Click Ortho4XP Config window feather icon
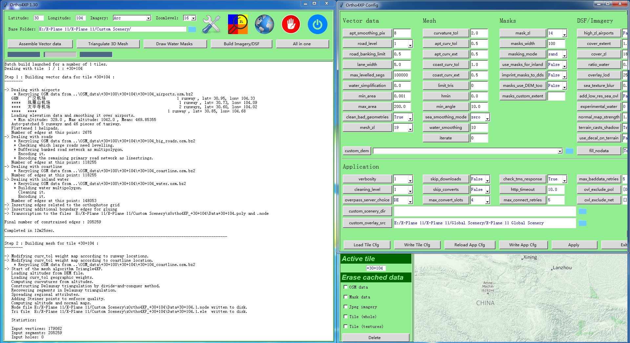This screenshot has width=630, height=343. (x=342, y=5)
